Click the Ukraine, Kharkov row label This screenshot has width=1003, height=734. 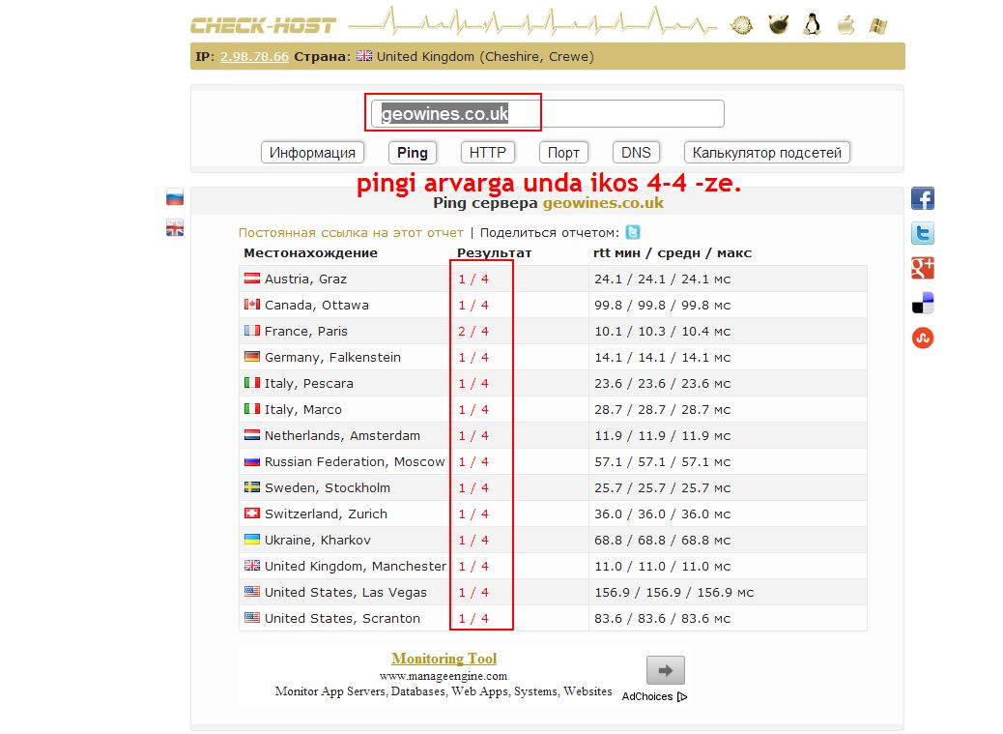[318, 540]
